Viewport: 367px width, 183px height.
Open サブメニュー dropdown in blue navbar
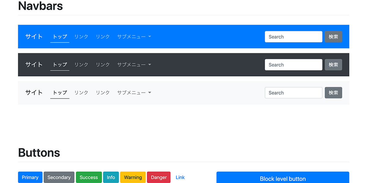click(134, 37)
